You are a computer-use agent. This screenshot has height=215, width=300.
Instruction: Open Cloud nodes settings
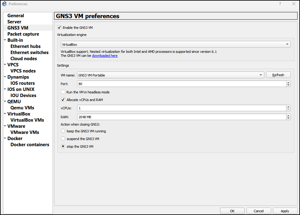tap(24, 58)
